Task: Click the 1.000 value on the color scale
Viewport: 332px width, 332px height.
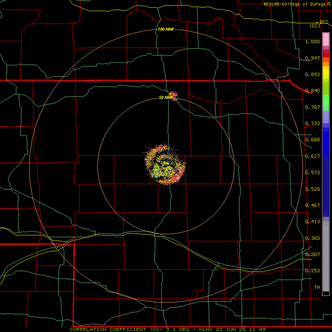Action: 312,41
